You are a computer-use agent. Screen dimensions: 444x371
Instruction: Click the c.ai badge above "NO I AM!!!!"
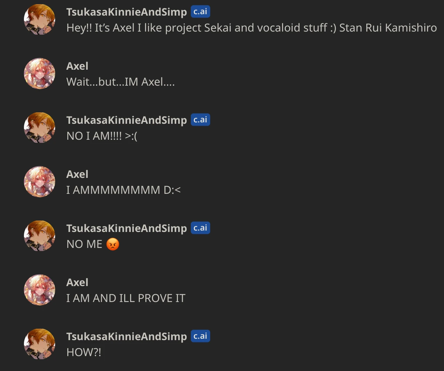point(200,120)
